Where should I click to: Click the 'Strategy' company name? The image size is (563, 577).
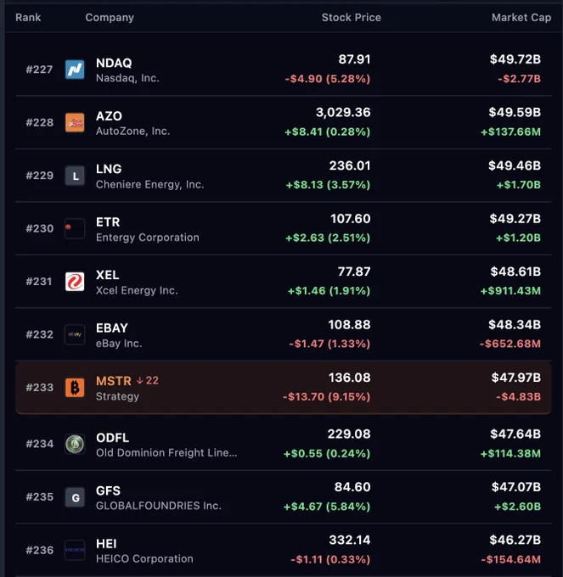(x=117, y=396)
